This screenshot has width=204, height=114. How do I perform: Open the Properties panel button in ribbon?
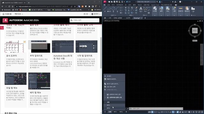tap(168, 9)
